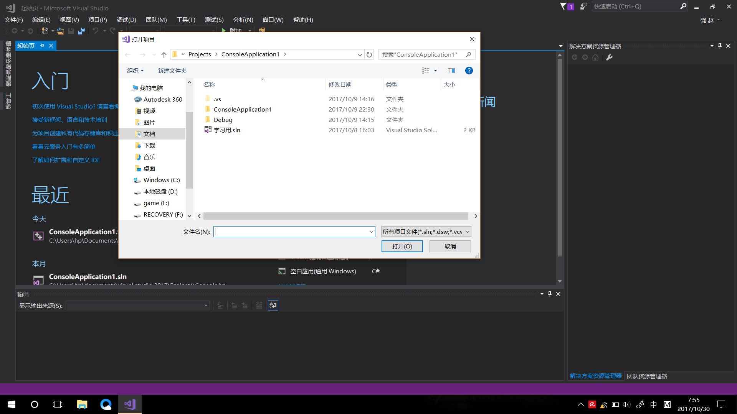
Task: Click the notifications flag icon in title bar
Action: coord(563,7)
